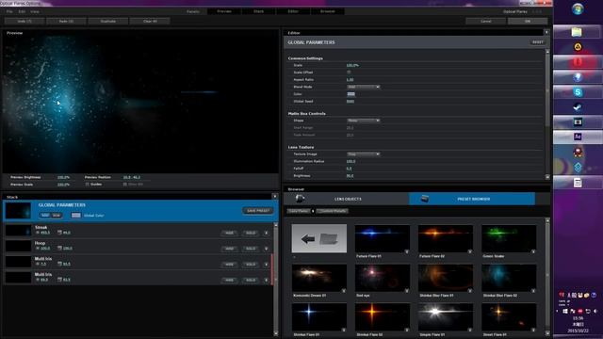Select the Simple Flare 01 preset

click(x=446, y=317)
